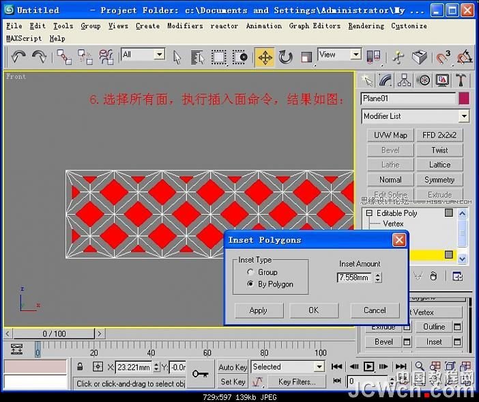Open the Utilities hammer panel tab
Viewport: 479px width, 402px height.
click(x=461, y=81)
